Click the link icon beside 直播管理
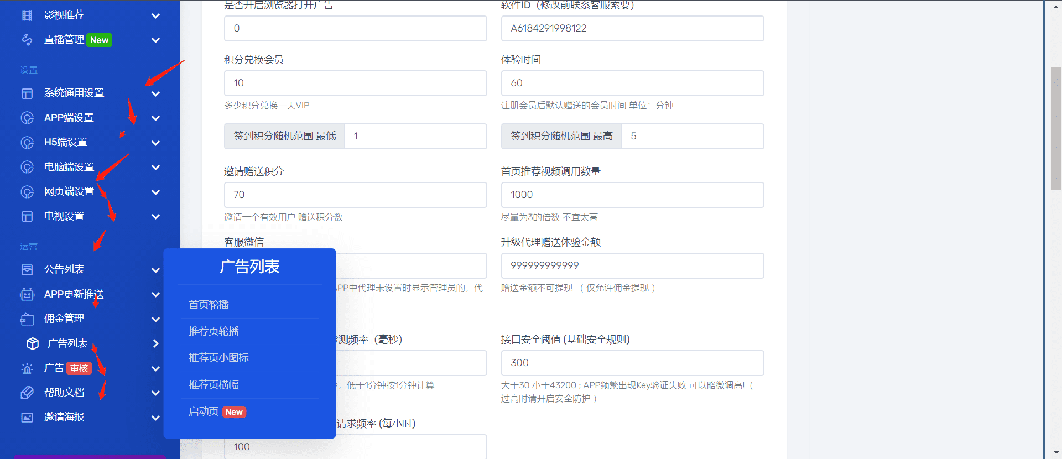The image size is (1062, 459). (x=27, y=40)
